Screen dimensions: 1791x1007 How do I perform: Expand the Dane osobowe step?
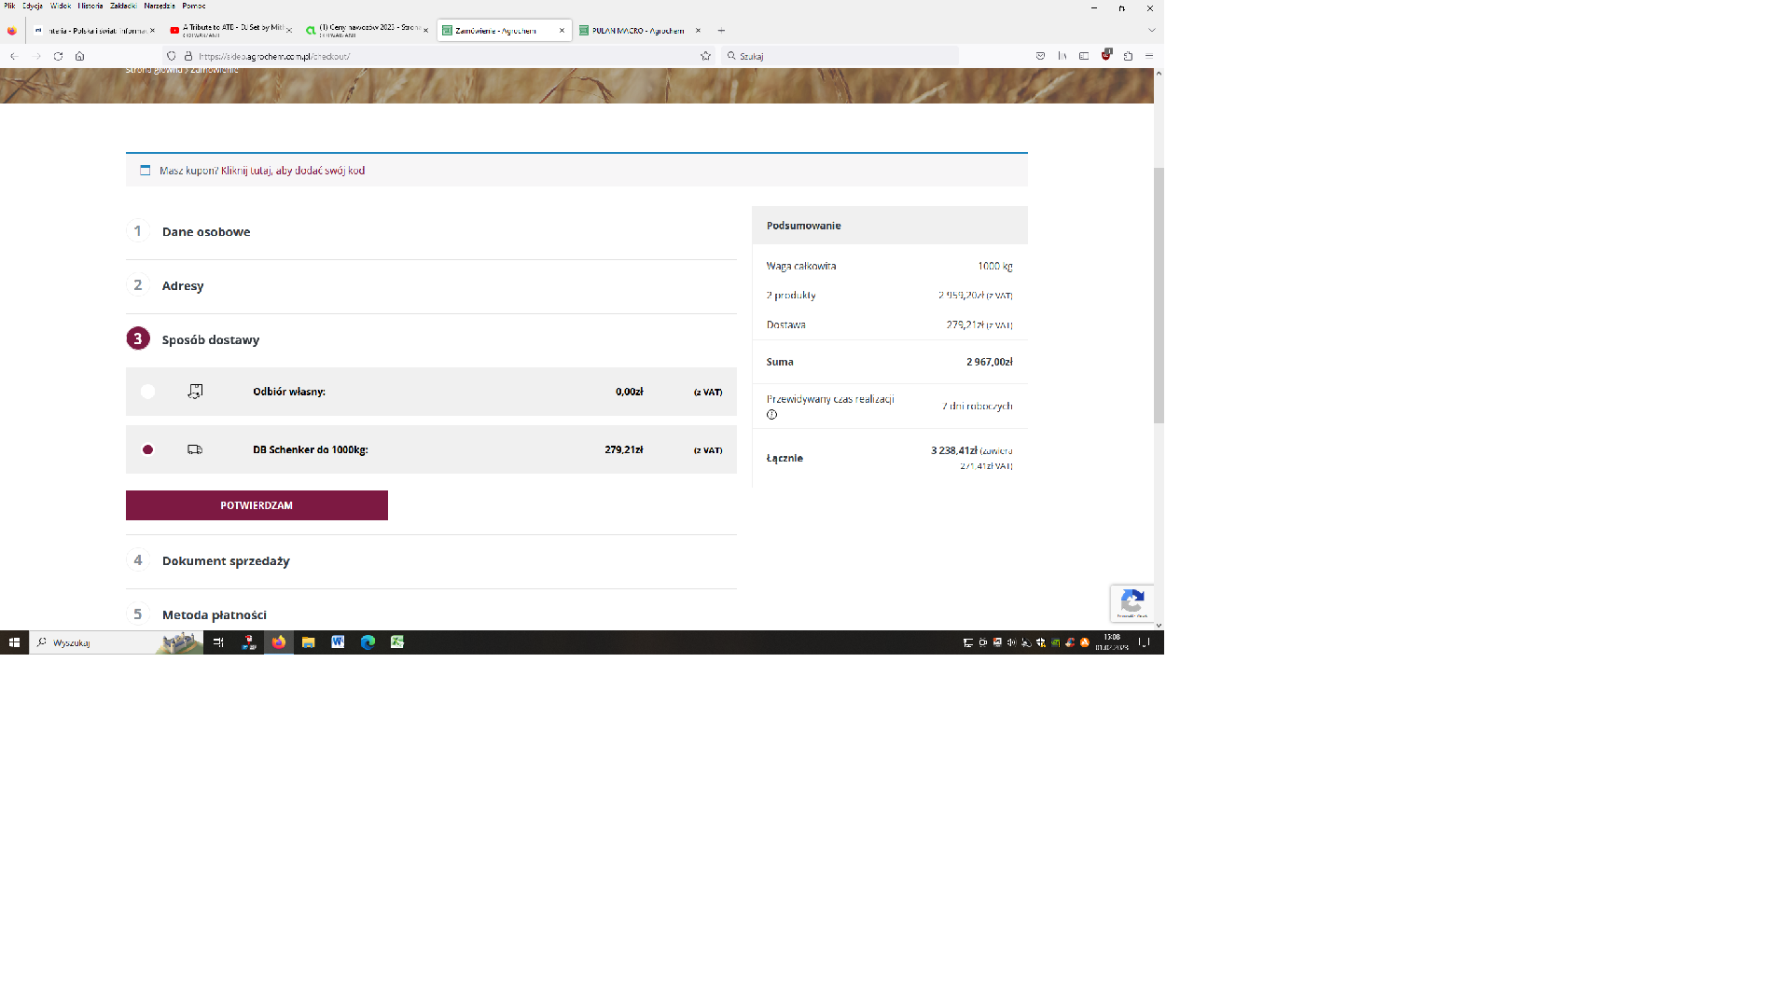tap(206, 232)
